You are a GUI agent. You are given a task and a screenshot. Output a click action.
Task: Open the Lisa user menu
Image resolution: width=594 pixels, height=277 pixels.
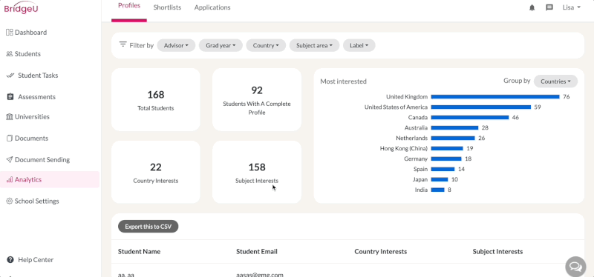[x=571, y=7]
